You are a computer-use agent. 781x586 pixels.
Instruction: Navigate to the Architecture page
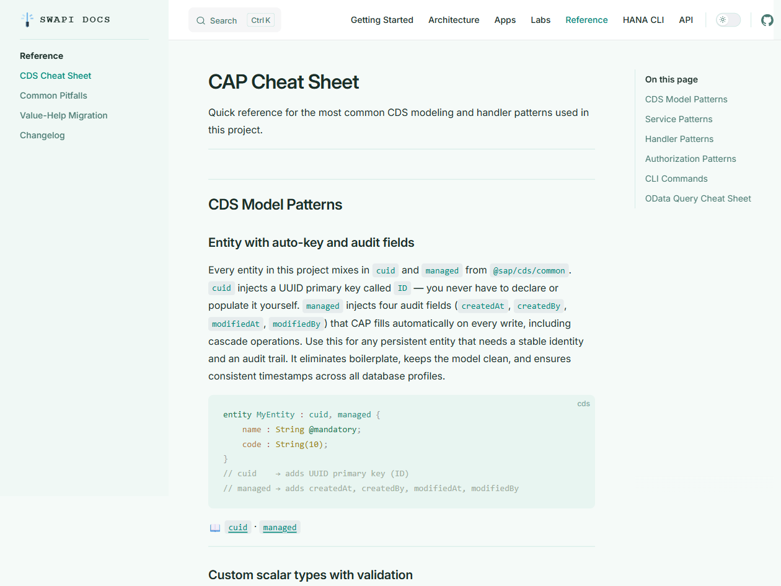point(454,20)
